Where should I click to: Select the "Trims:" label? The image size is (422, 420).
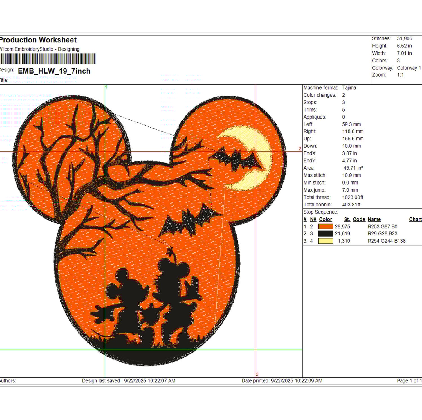[x=310, y=110]
